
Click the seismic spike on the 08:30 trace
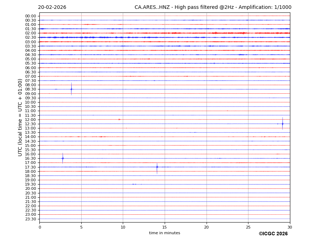click(71, 89)
